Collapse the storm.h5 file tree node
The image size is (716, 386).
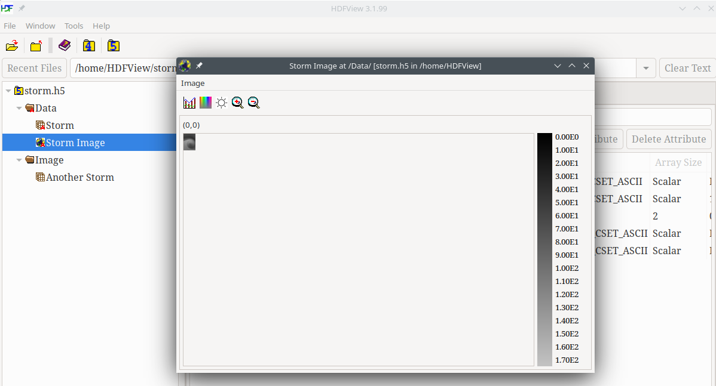click(8, 91)
